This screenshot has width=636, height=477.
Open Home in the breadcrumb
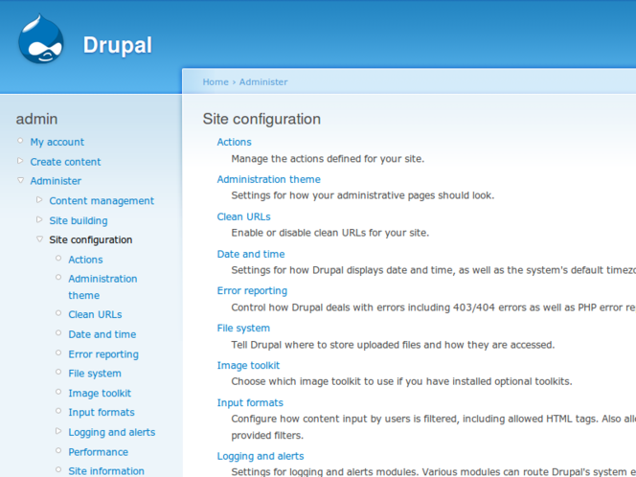coord(216,82)
